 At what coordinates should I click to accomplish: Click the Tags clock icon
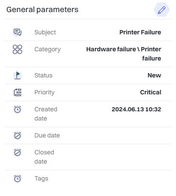[17, 179]
